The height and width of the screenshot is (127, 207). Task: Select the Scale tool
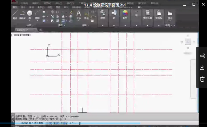(x=58, y=21)
